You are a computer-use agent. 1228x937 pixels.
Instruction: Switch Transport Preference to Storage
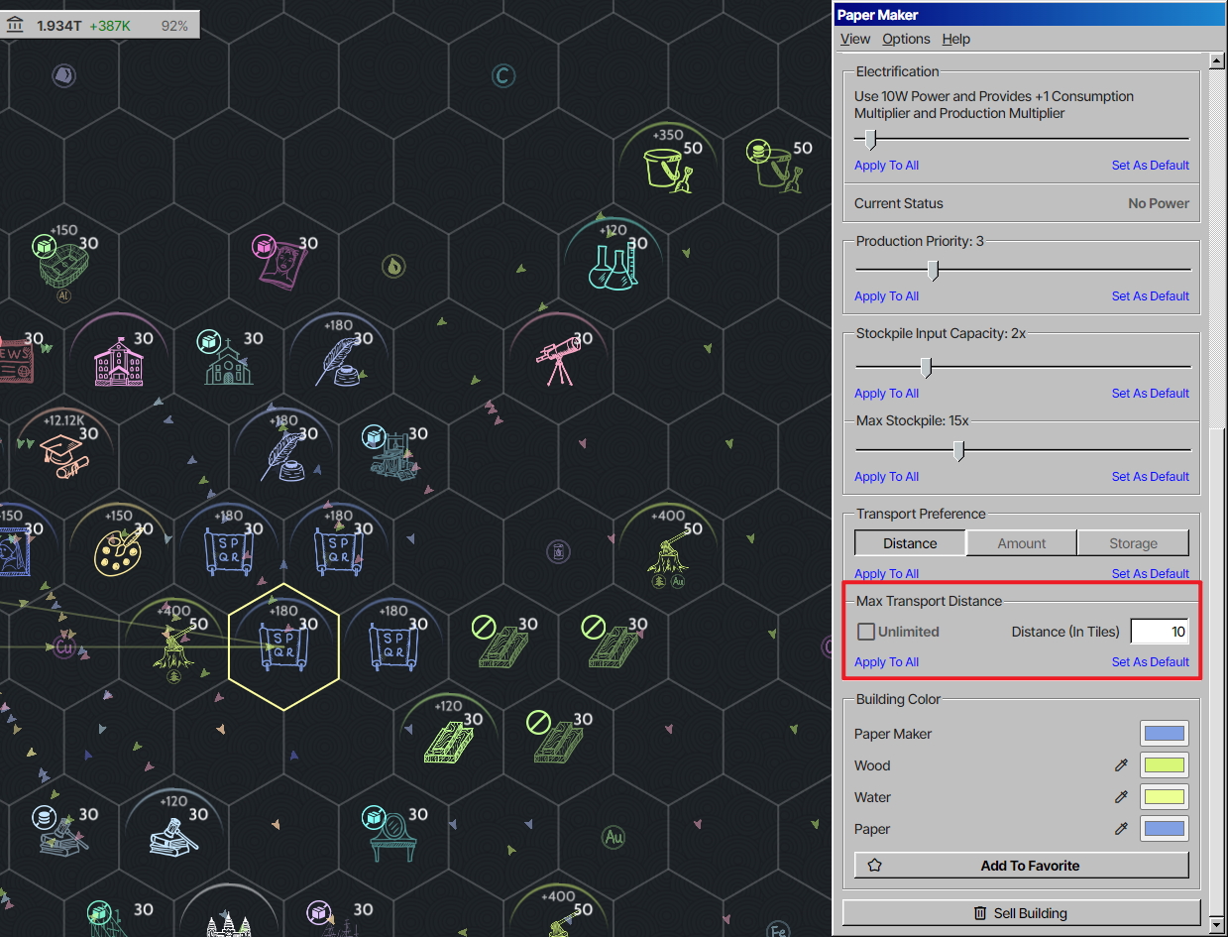click(x=1133, y=543)
